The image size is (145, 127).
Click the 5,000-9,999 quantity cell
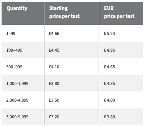(x=17, y=117)
